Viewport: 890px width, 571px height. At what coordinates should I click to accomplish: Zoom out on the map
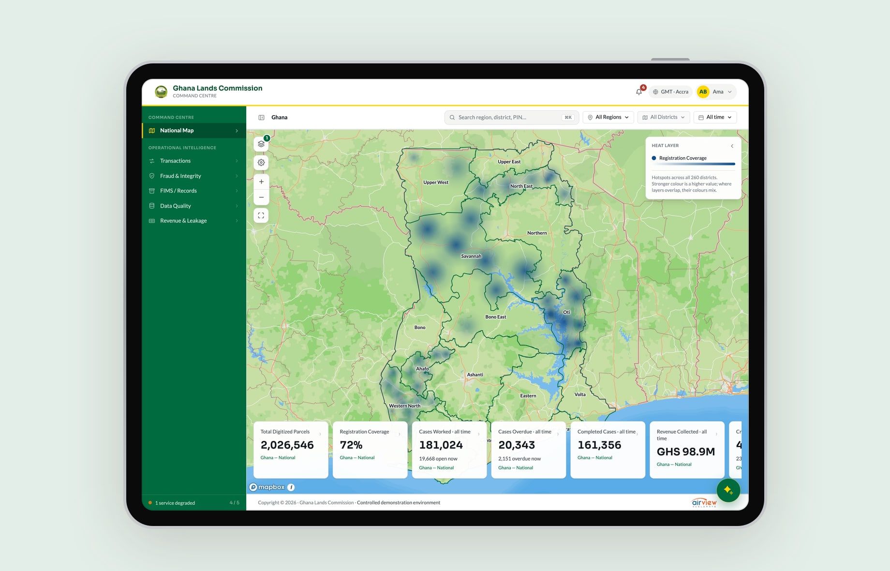point(261,197)
